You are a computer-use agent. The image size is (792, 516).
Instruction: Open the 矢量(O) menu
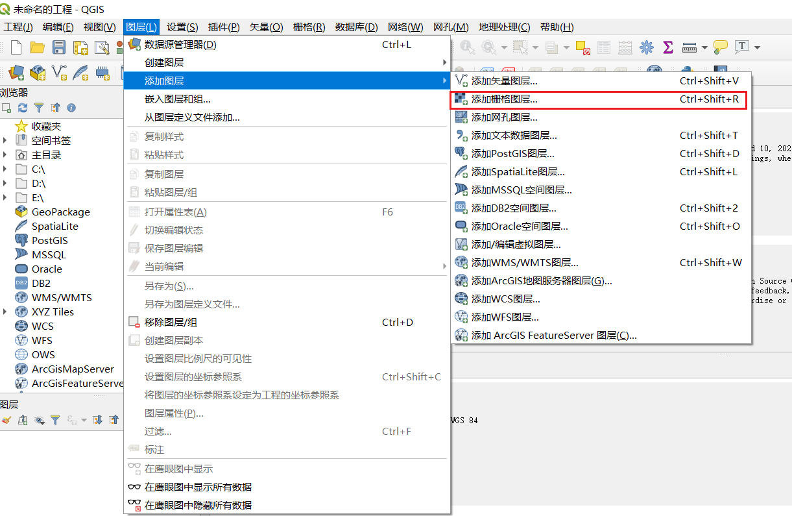tap(267, 27)
